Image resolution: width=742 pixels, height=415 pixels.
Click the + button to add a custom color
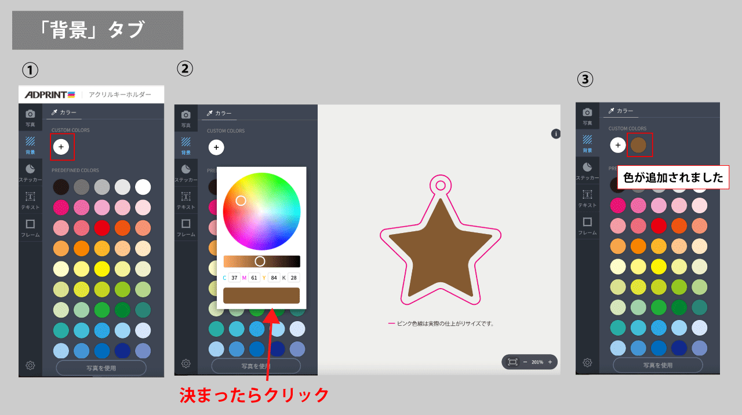click(x=61, y=147)
